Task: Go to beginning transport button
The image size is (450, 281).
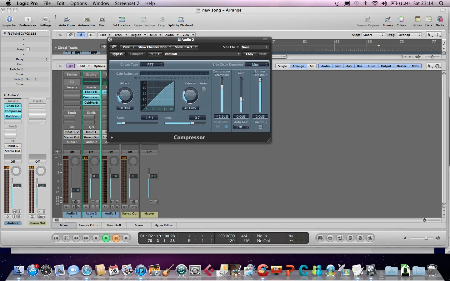Action: coord(56,238)
